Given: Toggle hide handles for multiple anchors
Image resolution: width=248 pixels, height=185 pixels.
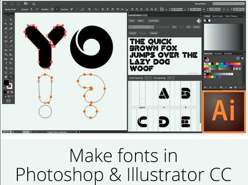Looking at the screenshot, I should pos(57,9).
